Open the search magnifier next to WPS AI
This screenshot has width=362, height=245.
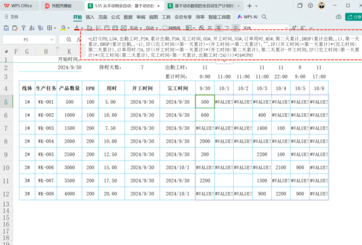264,17
